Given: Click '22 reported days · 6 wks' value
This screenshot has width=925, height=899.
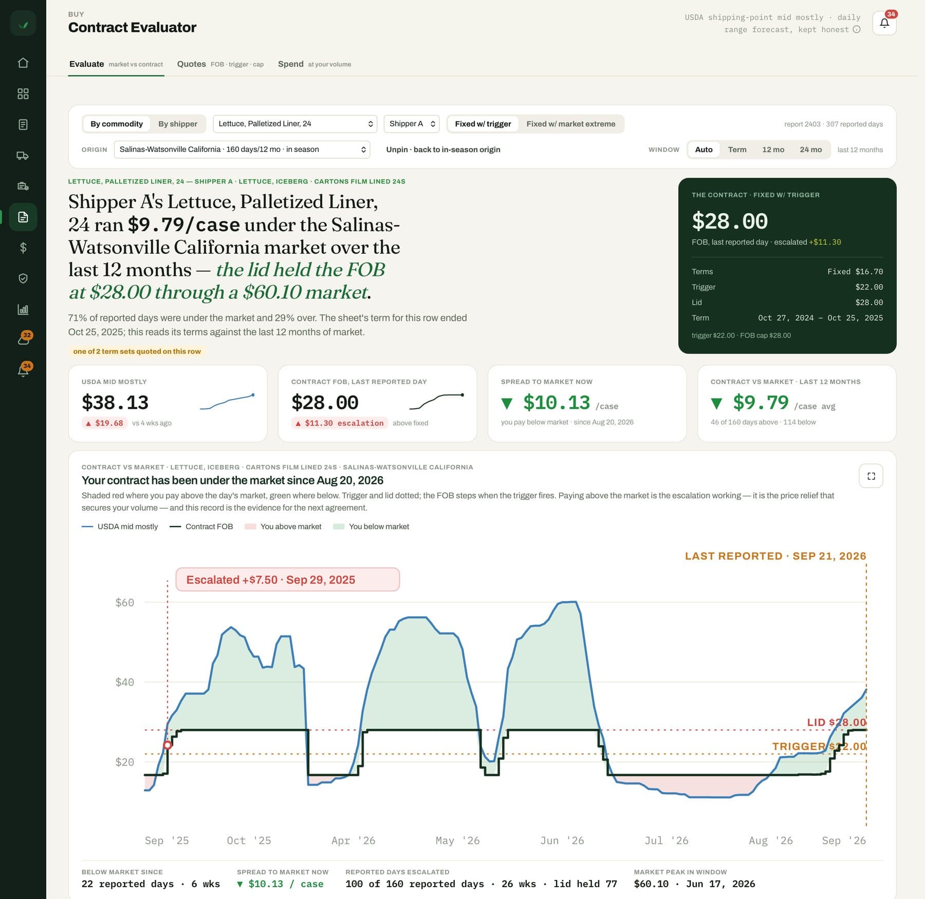Looking at the screenshot, I should click(x=151, y=884).
